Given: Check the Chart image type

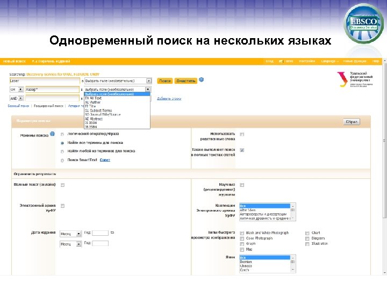Looking at the screenshot, I should 307,233.
